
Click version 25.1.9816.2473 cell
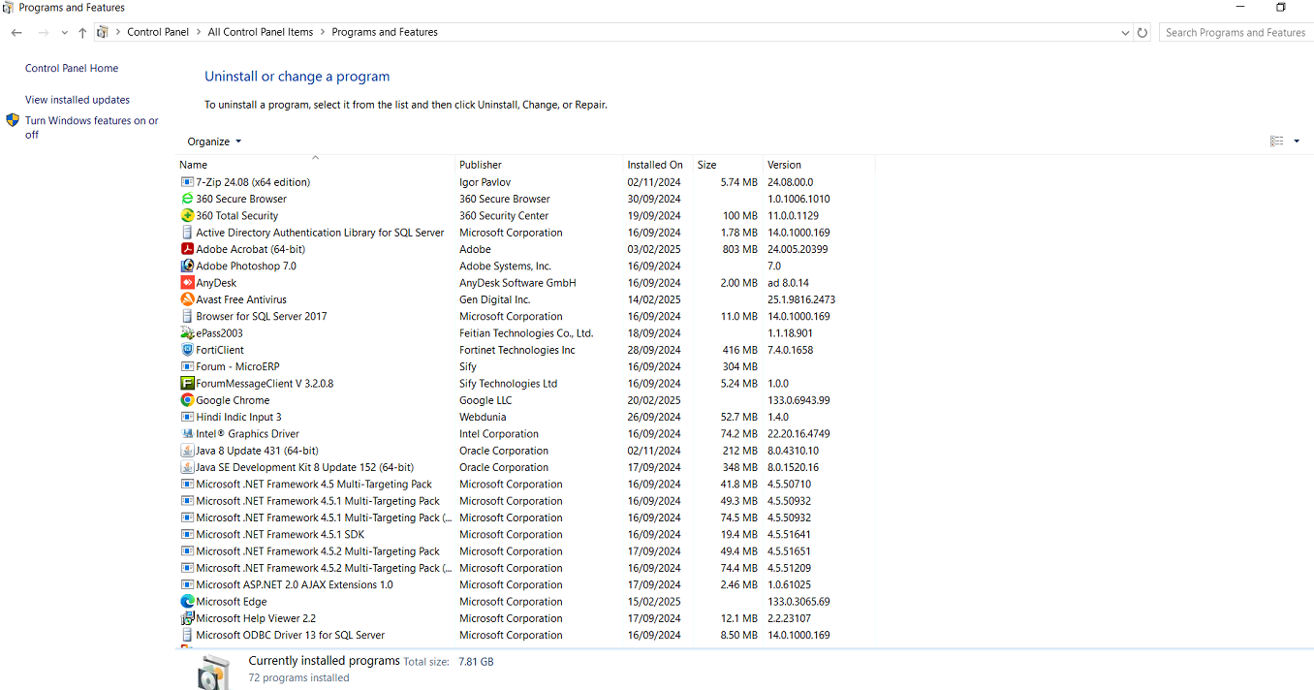(x=801, y=300)
